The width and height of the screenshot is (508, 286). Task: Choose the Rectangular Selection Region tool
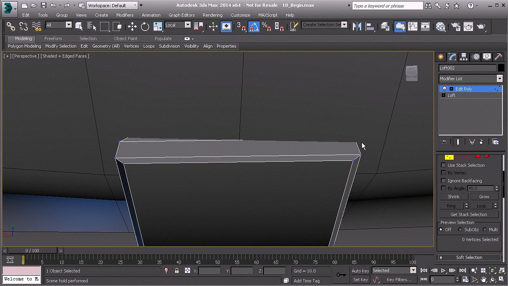coord(104,27)
